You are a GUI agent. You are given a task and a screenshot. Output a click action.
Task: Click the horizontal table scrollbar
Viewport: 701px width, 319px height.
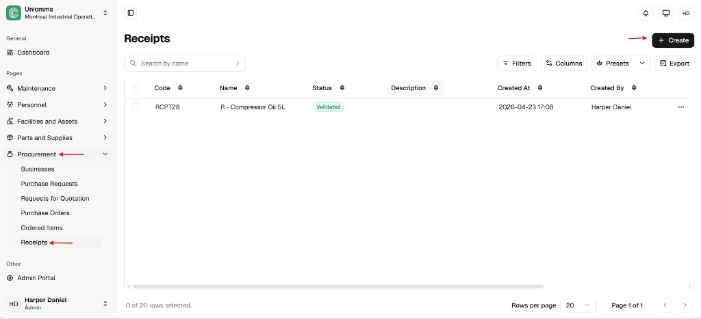(338, 286)
